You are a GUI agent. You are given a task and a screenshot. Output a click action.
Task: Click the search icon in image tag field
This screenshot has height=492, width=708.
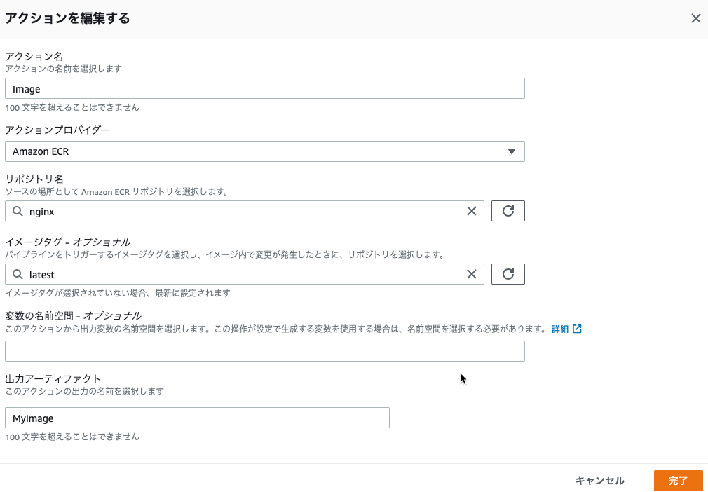(17, 275)
